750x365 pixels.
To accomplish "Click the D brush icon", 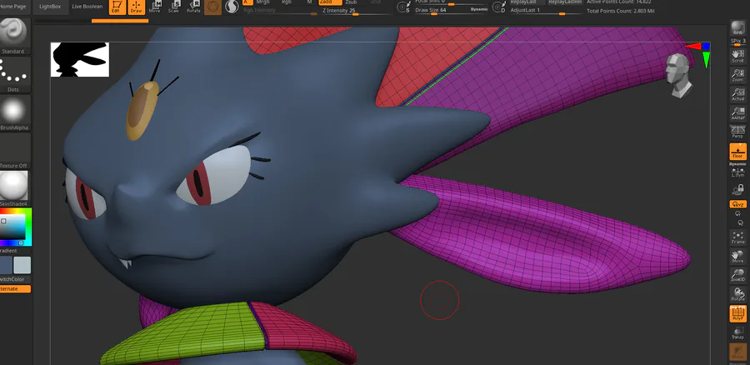I will [499, 7].
